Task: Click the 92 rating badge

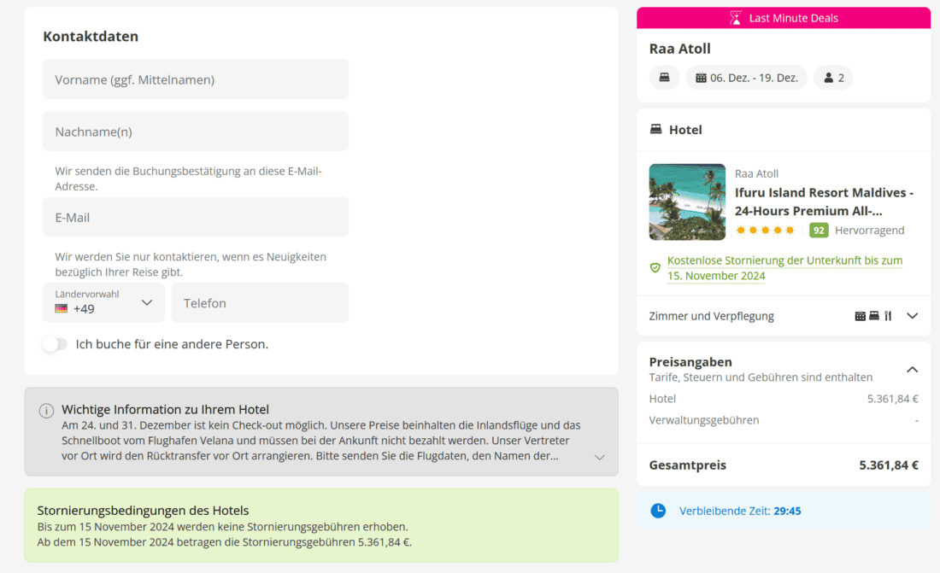Action: (x=819, y=231)
